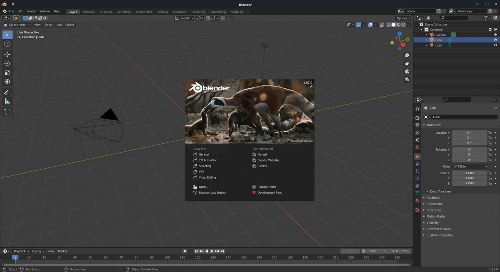The width and height of the screenshot is (500, 272).
Task: Open the Render menu
Action: point(31,11)
